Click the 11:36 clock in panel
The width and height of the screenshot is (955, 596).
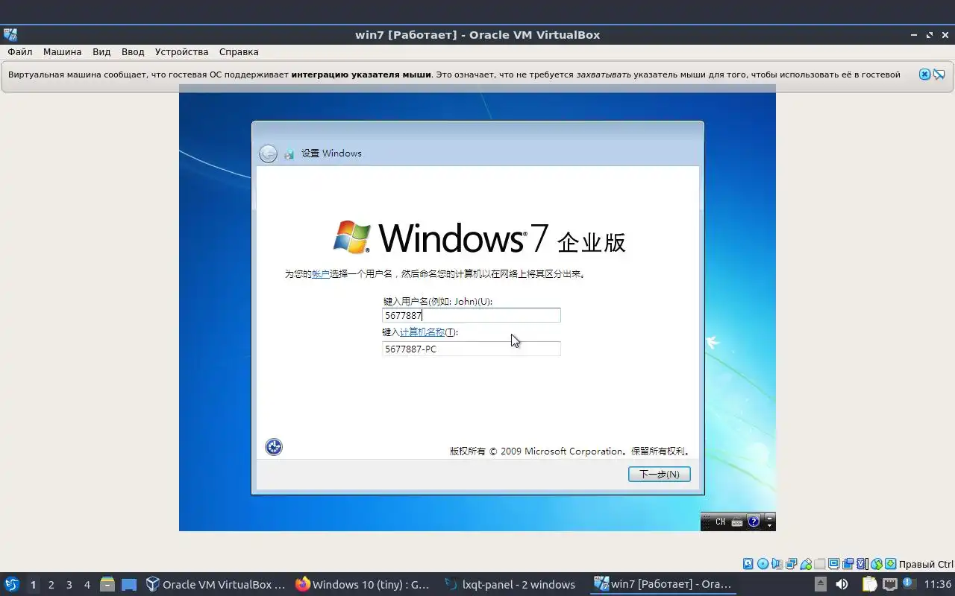click(x=938, y=584)
